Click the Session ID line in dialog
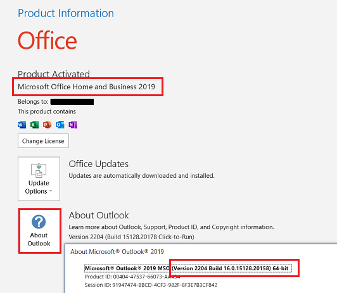Screen dimensions: 337x293 click(x=151, y=285)
